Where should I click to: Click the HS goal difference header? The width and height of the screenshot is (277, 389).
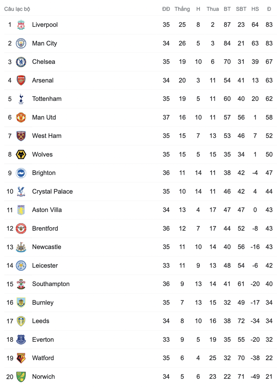point(255,9)
